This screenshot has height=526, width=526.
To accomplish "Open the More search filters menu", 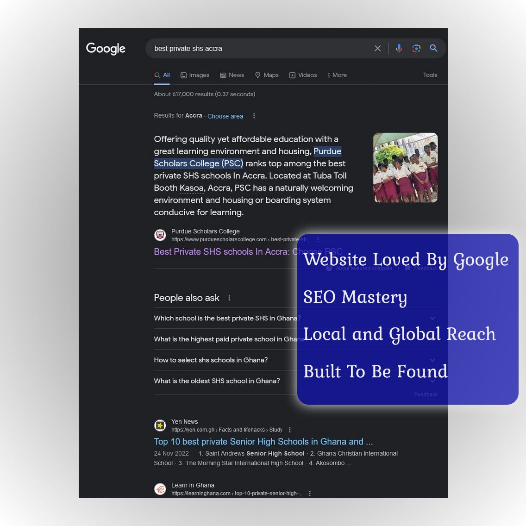I will pyautogui.click(x=337, y=75).
